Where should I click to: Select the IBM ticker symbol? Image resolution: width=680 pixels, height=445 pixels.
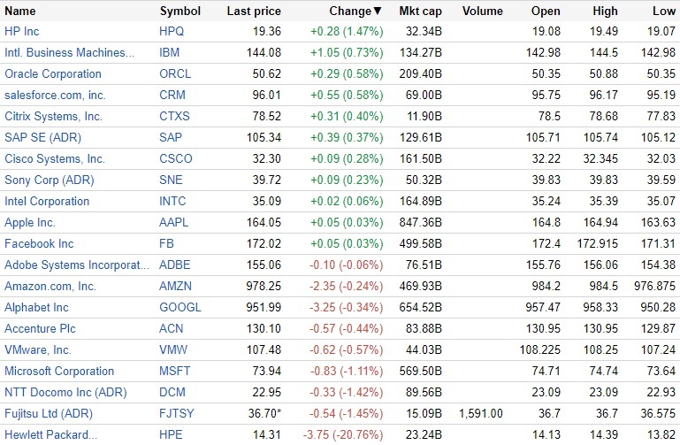click(x=169, y=52)
